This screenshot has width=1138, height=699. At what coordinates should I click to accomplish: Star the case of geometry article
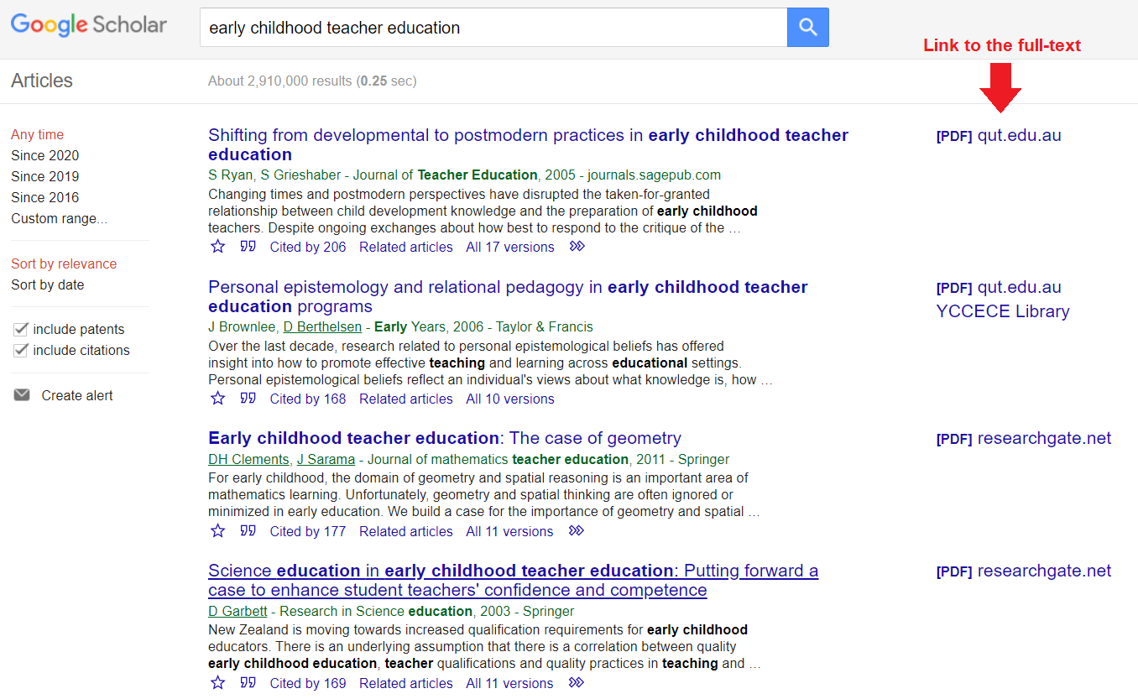tap(218, 531)
